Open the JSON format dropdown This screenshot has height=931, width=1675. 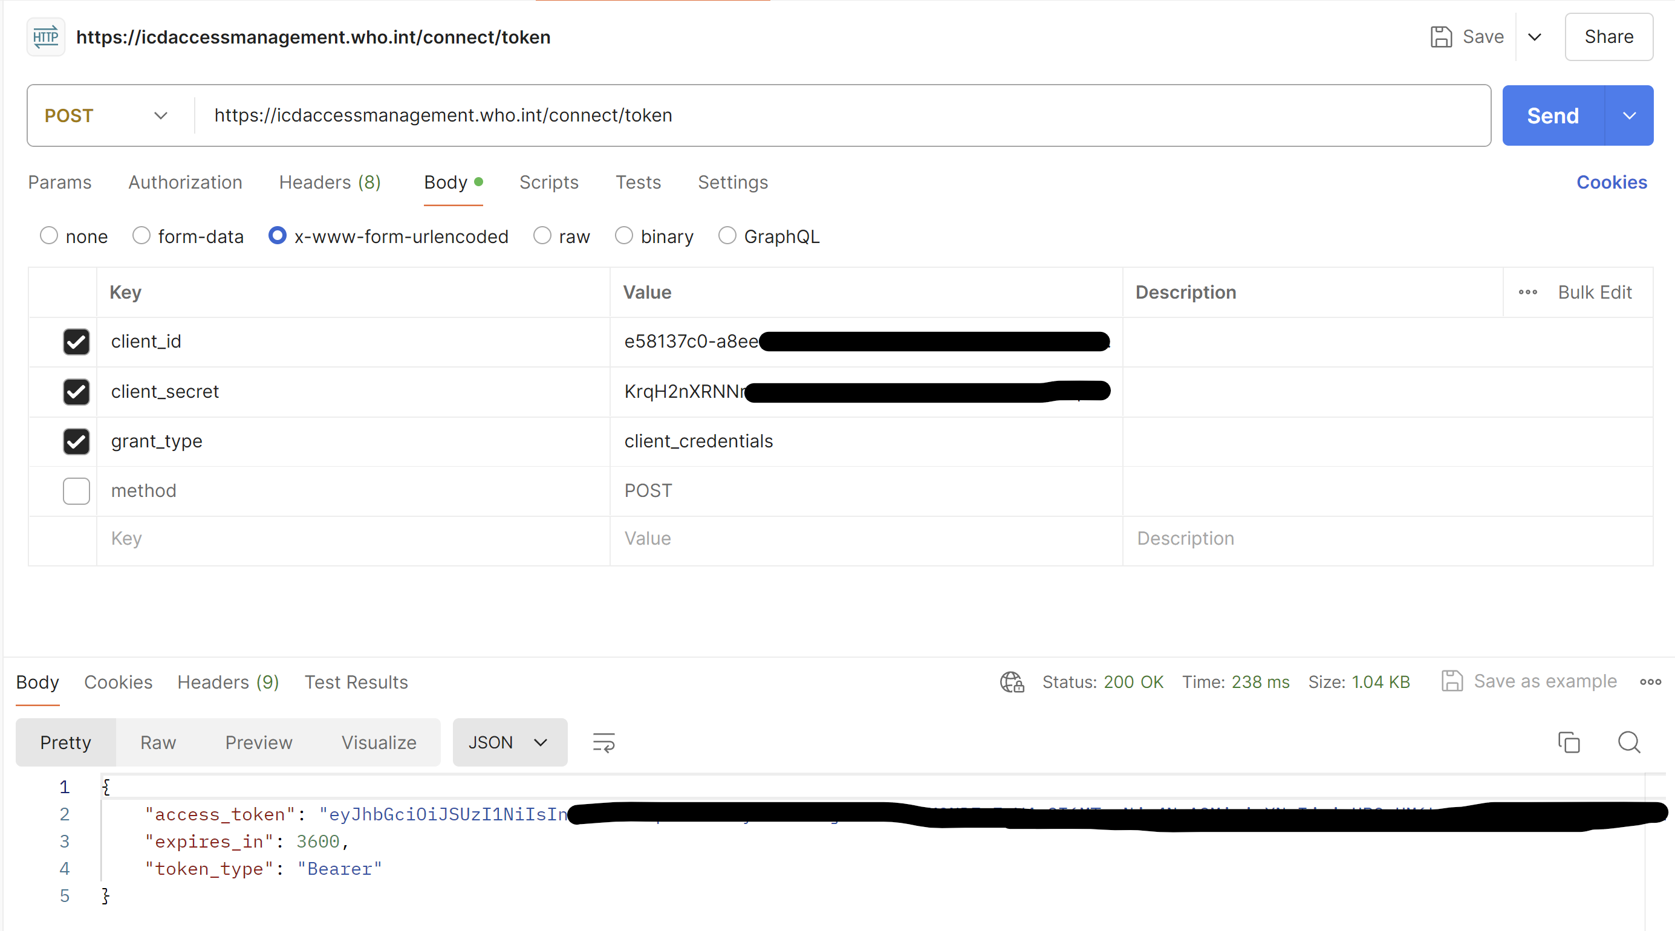coord(509,742)
